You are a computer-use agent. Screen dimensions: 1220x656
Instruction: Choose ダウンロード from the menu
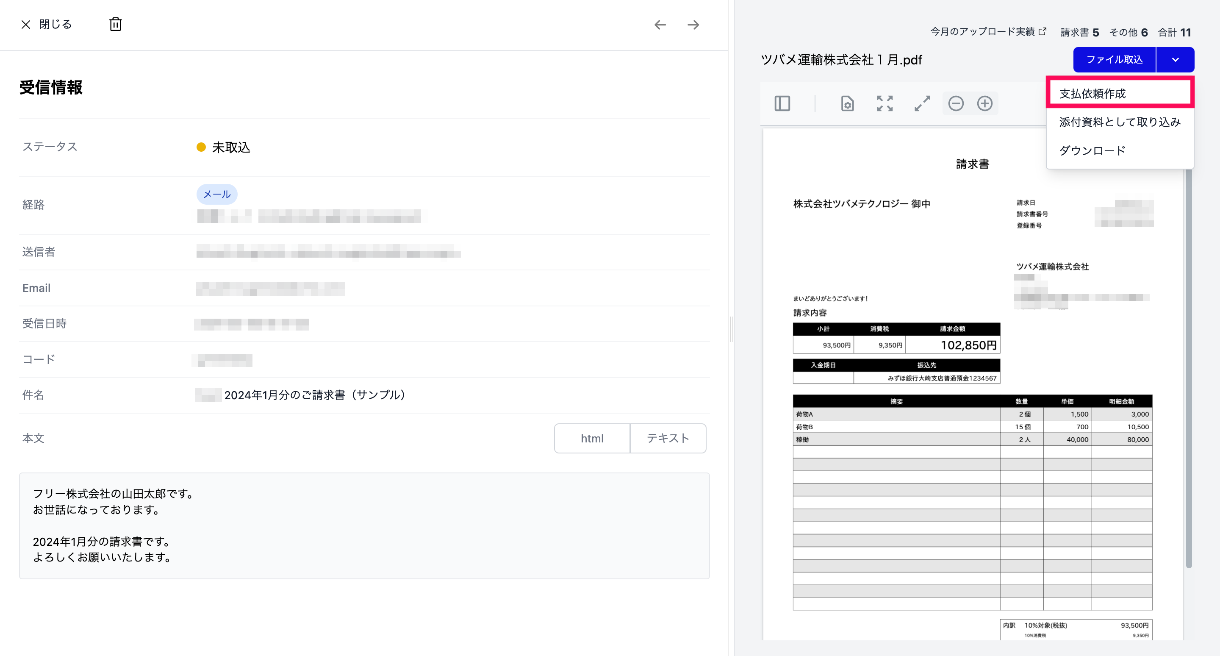(x=1120, y=150)
